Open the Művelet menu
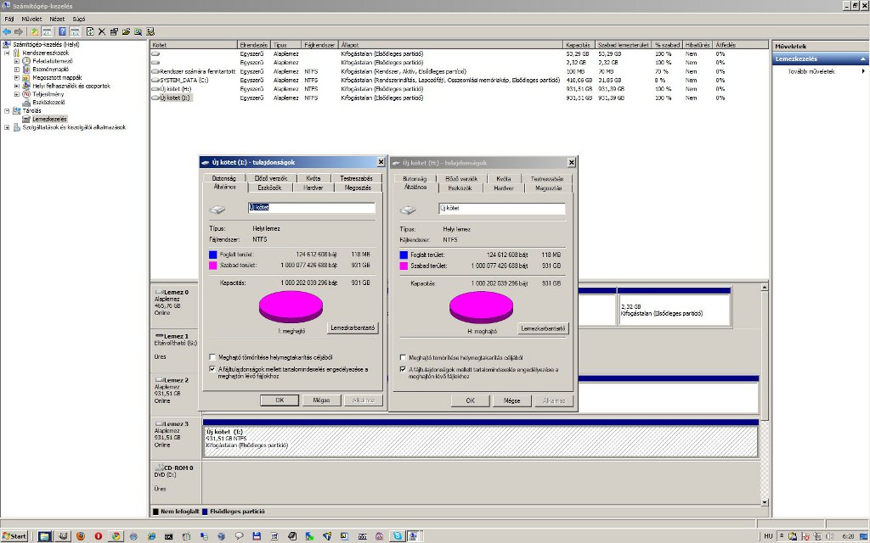The width and height of the screenshot is (870, 543). click(x=31, y=19)
